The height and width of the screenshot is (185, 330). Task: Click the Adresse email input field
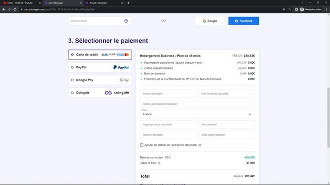(100, 21)
